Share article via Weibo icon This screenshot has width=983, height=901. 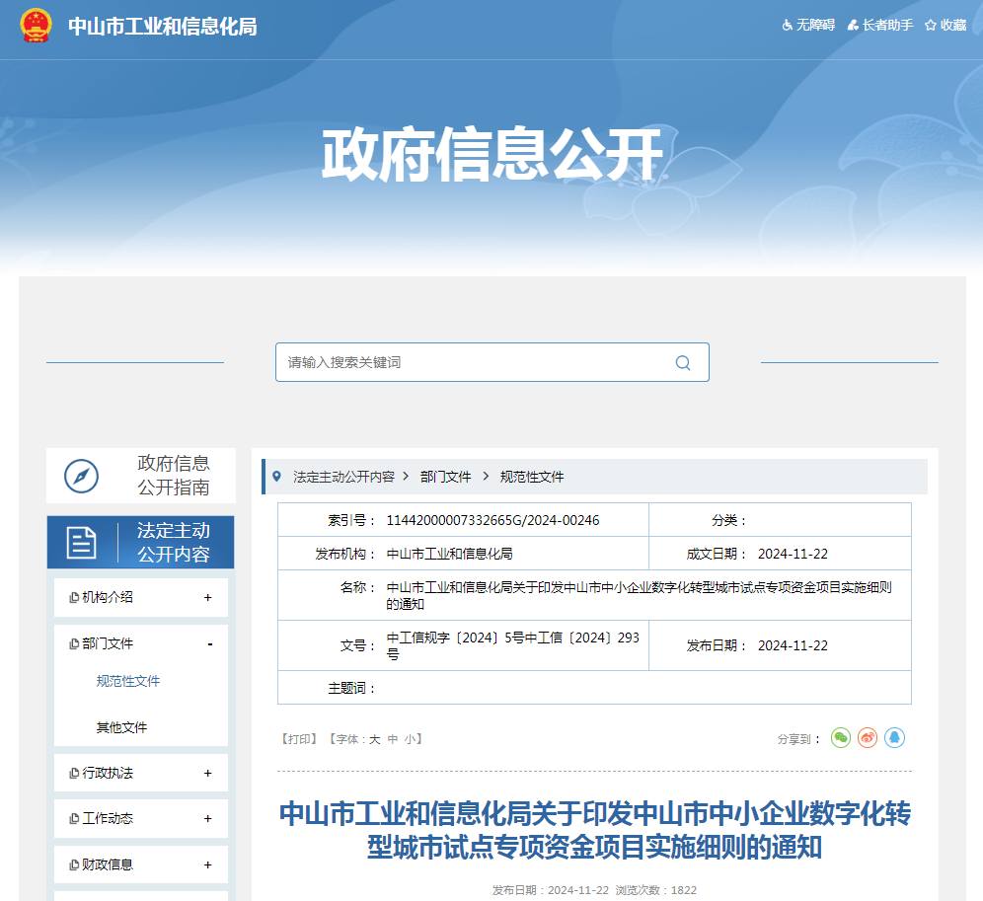pos(868,737)
